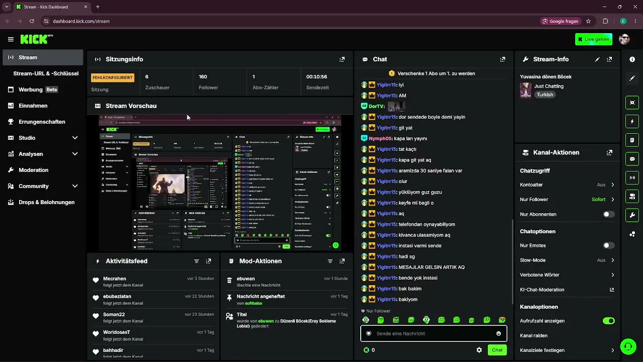Image resolution: width=643 pixels, height=362 pixels.
Task: Open the support headset button
Action: [x=627, y=346]
